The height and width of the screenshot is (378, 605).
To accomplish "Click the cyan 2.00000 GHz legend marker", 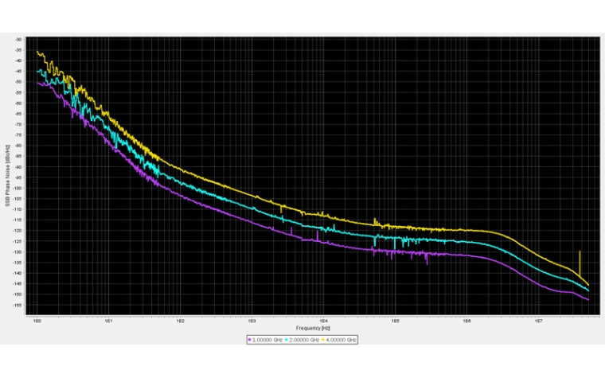I will [x=287, y=340].
